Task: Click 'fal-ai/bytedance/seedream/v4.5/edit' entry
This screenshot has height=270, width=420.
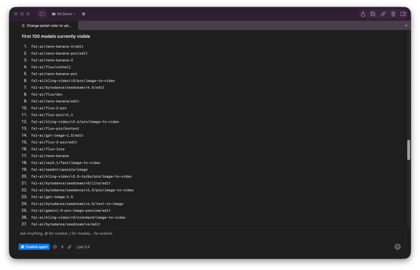Action: coord(67,87)
